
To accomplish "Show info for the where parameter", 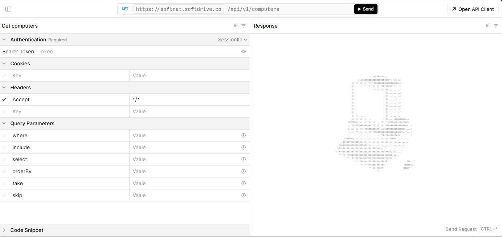I will (x=244, y=135).
